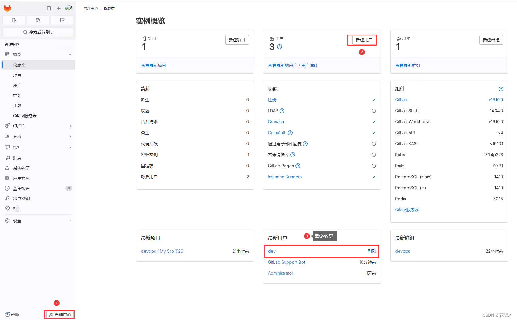The height and width of the screenshot is (320, 517).
Task: Select 用户 under 概览 in sidebar
Action: pyautogui.click(x=38, y=85)
